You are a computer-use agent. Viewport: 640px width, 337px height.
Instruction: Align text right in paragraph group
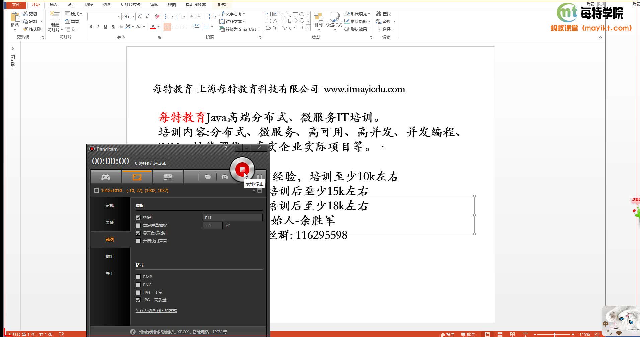click(182, 27)
